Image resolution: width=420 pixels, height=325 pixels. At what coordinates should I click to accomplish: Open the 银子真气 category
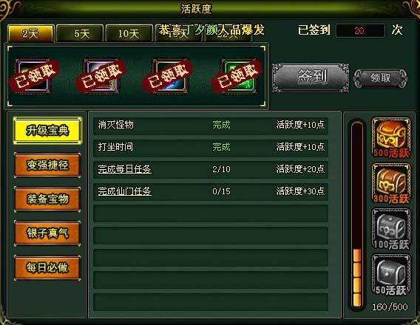(47, 233)
